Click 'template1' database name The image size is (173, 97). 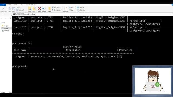click(20, 27)
